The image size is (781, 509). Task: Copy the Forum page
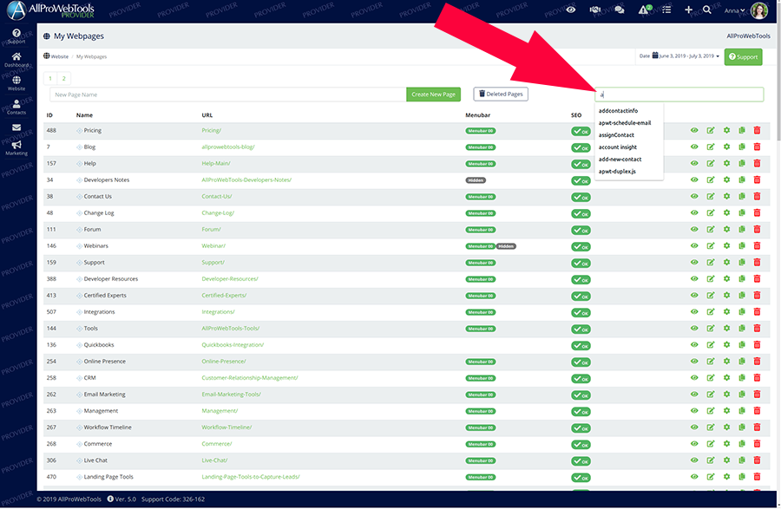742,229
